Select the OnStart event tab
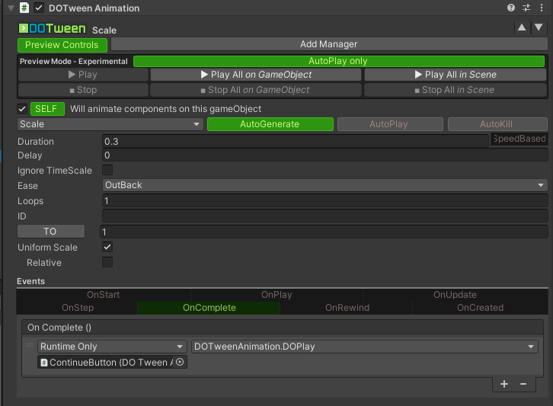 [104, 295]
